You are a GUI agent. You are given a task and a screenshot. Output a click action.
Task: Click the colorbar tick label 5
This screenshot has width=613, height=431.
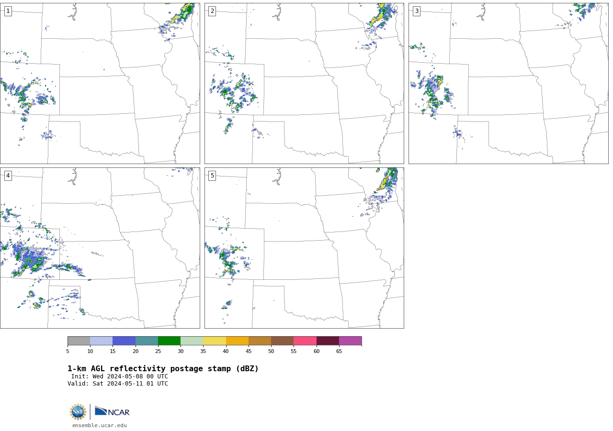[68, 352]
